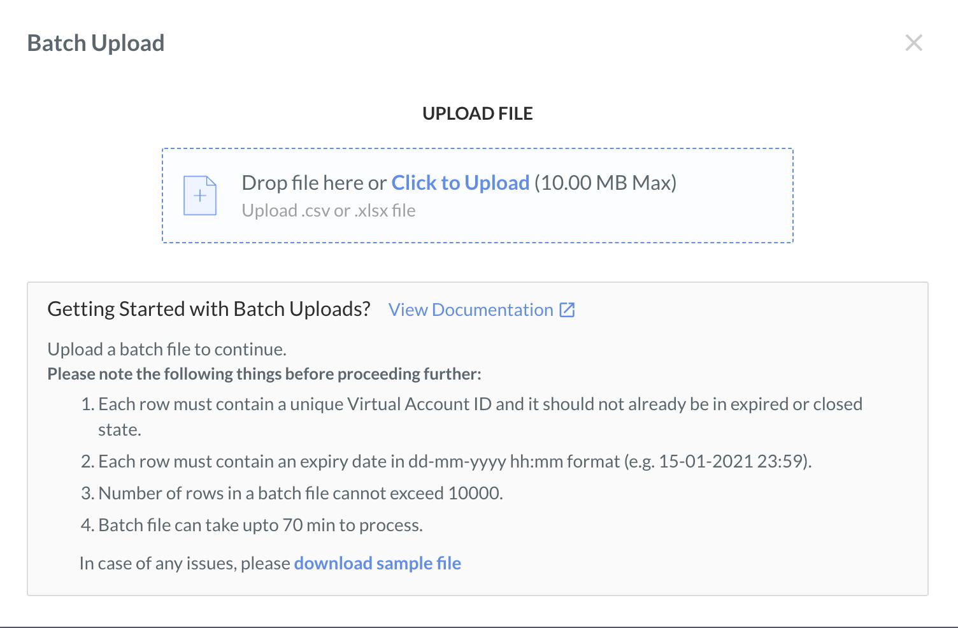Select rule 1 about unique Virtual Account ID

pos(471,417)
